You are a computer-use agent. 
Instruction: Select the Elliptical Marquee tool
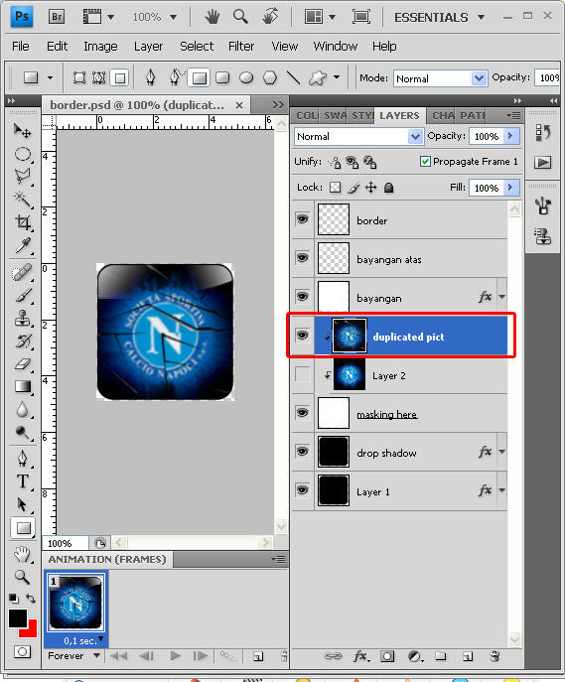pos(23,154)
